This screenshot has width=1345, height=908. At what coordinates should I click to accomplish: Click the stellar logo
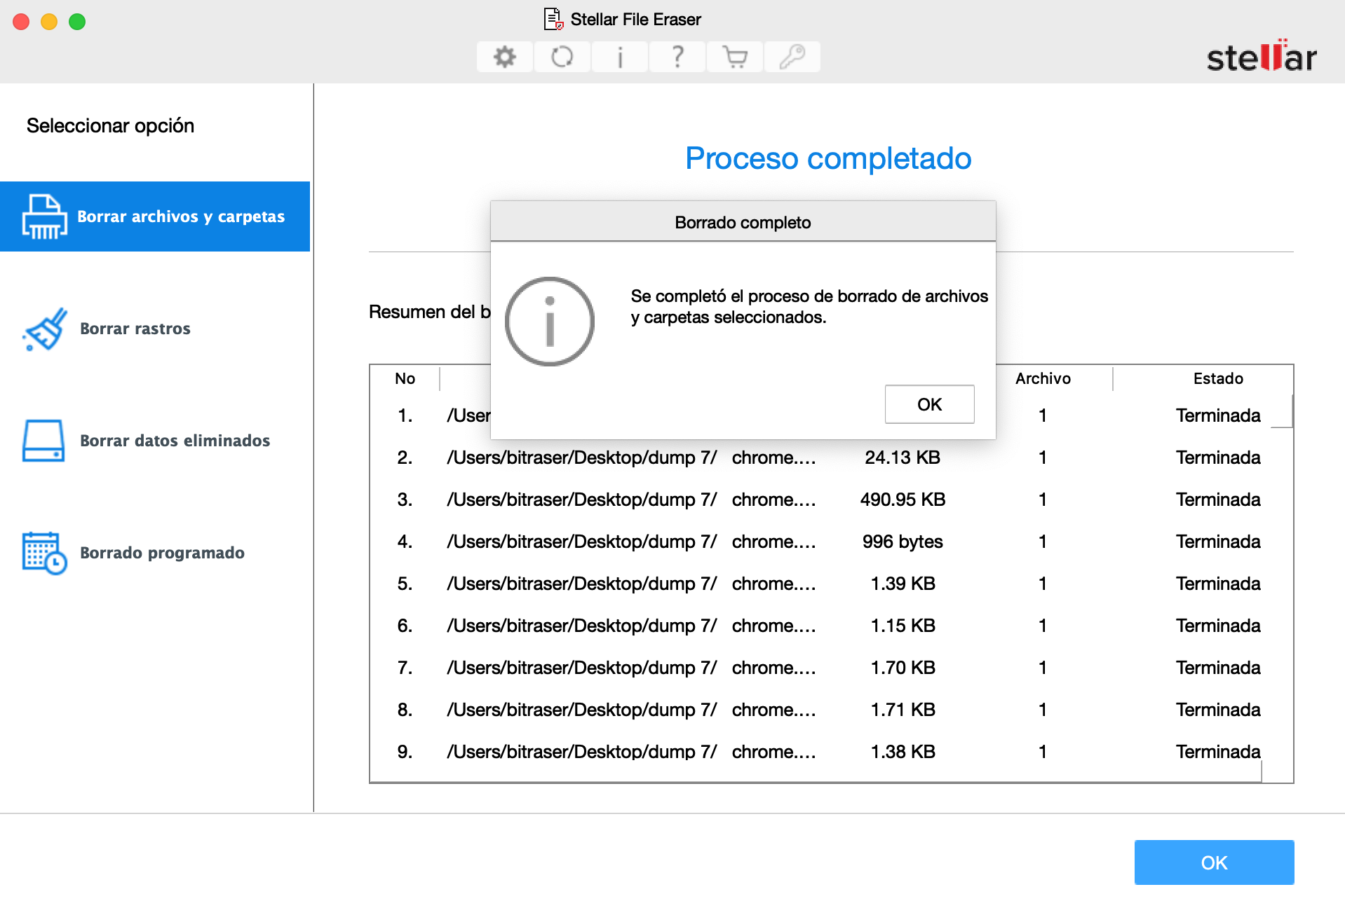click(x=1261, y=56)
